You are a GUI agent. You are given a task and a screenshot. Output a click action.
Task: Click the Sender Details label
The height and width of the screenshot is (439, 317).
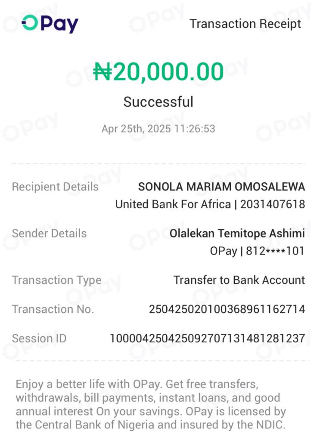(49, 233)
